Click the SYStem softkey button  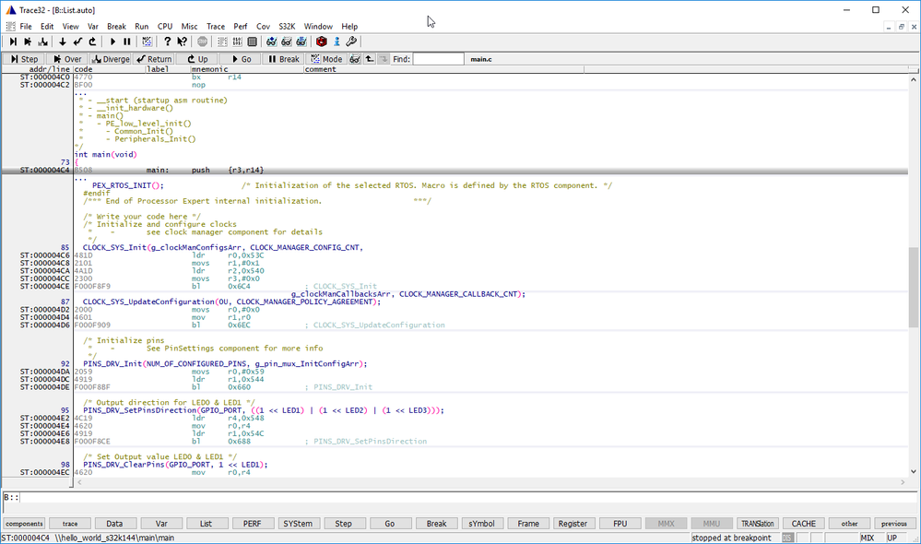click(298, 524)
